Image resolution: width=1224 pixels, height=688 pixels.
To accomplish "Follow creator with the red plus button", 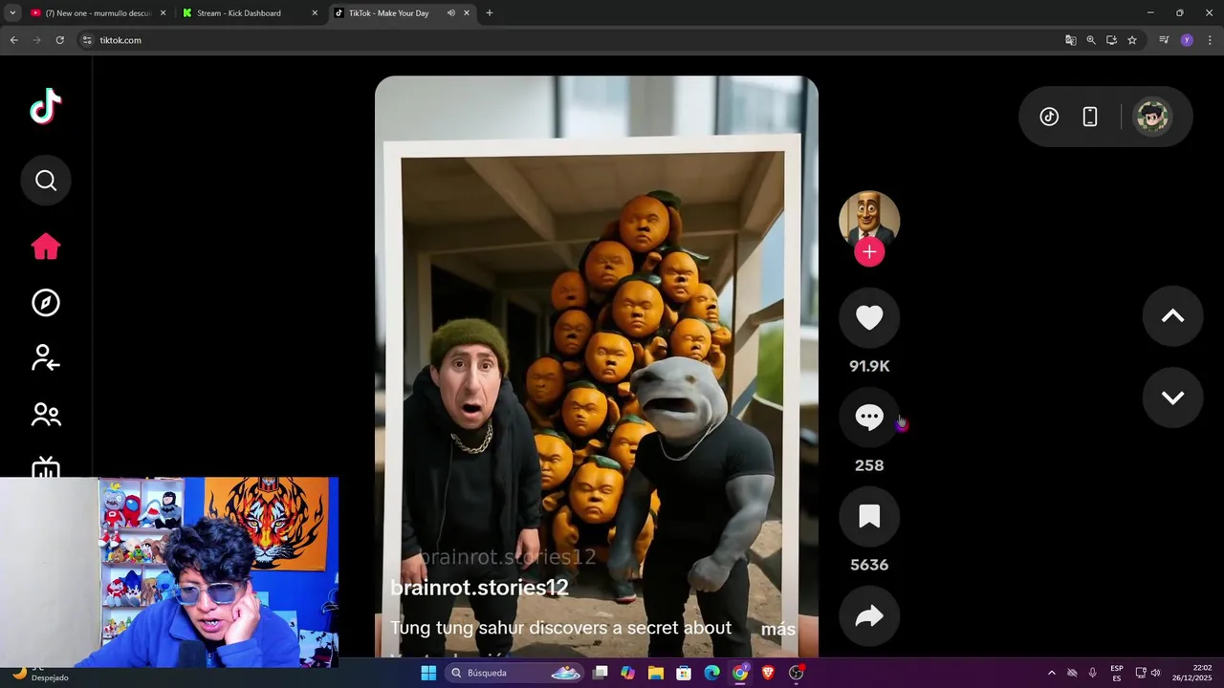I will click(x=869, y=252).
